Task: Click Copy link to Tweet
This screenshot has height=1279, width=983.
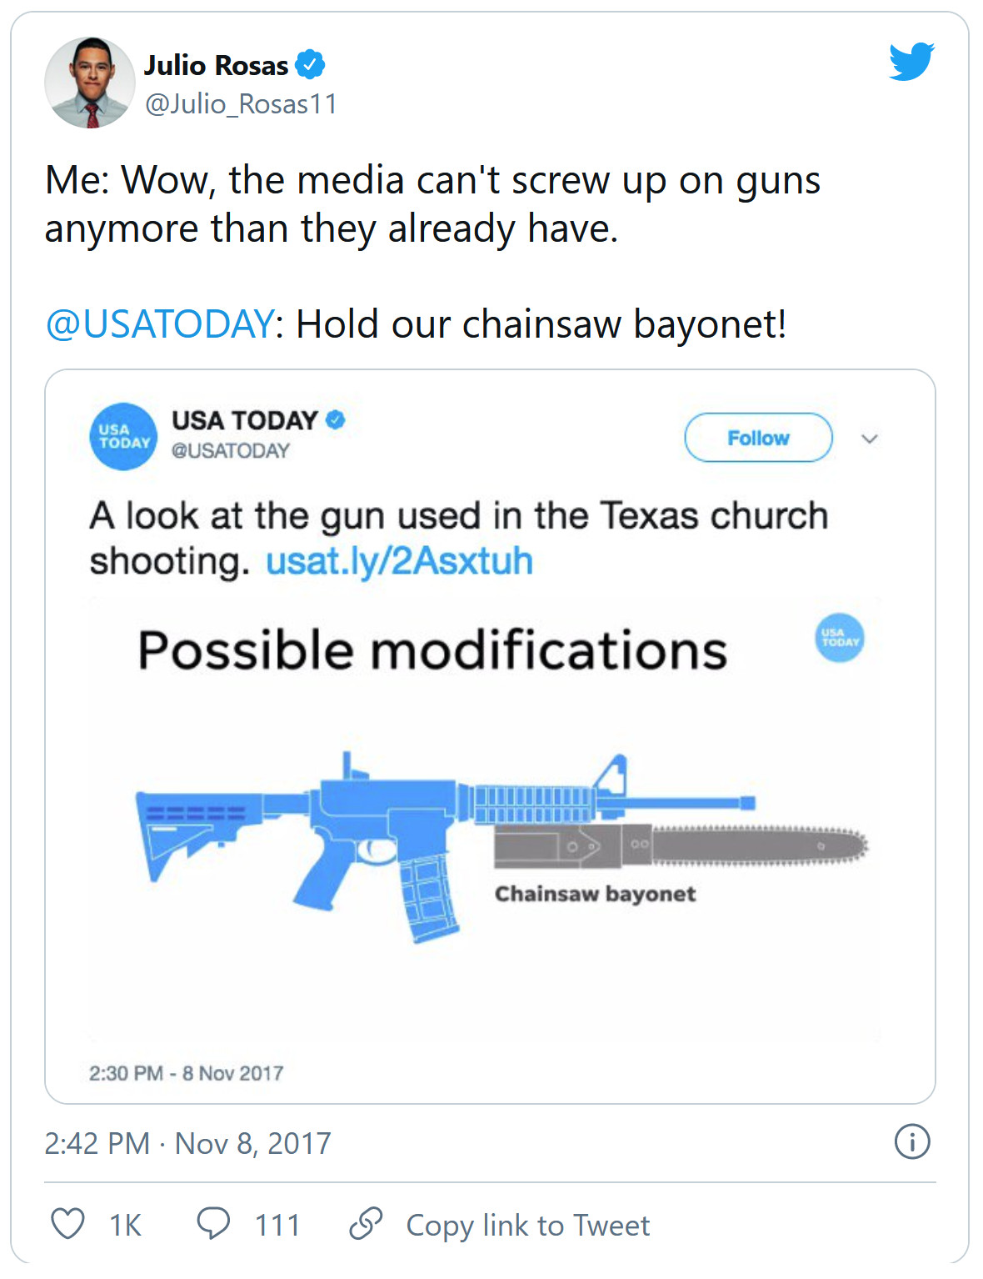Action: (527, 1226)
